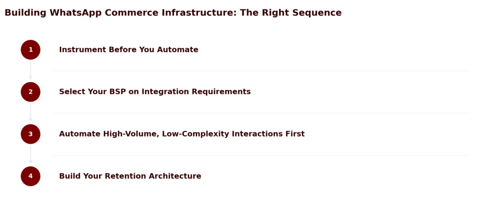Click the "BSP" acronym in step 2

coord(119,92)
